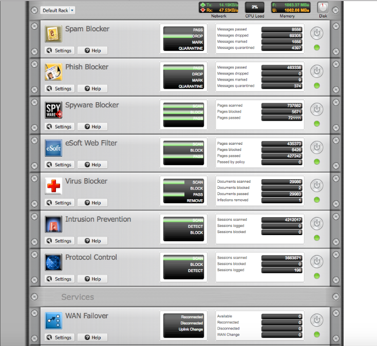377x346 pixels.
Task: Open Spyware Blocker Help
Action: 92,127
